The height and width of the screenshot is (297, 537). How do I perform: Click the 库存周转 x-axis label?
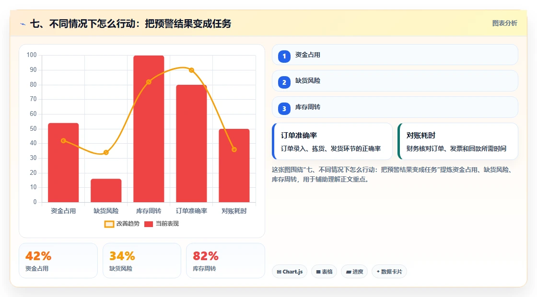tap(149, 211)
